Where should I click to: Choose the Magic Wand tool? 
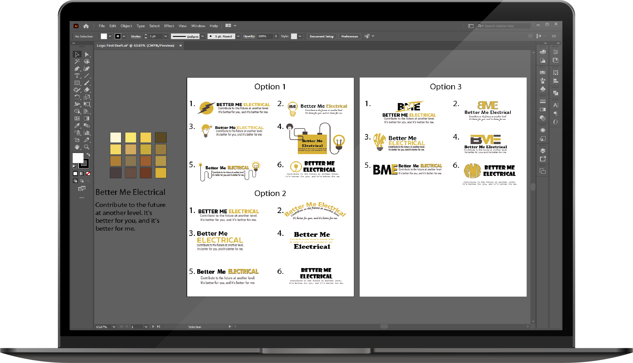click(x=77, y=61)
